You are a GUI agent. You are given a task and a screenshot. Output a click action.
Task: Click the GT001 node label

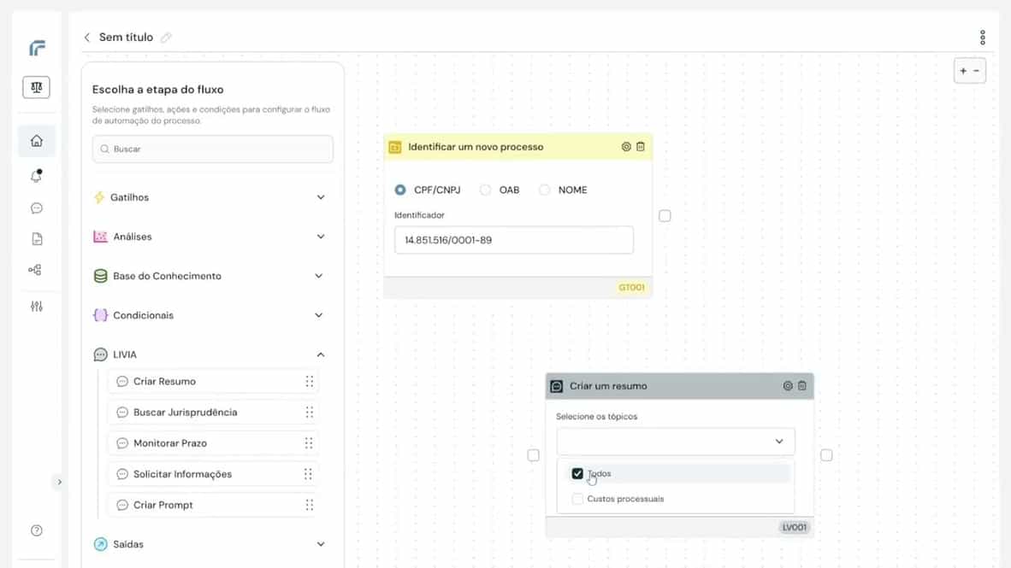click(631, 287)
